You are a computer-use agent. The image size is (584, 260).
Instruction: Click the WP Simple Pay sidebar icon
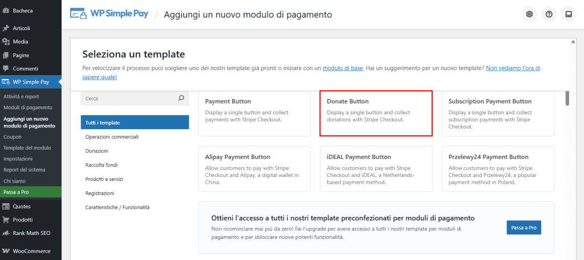tap(6, 82)
